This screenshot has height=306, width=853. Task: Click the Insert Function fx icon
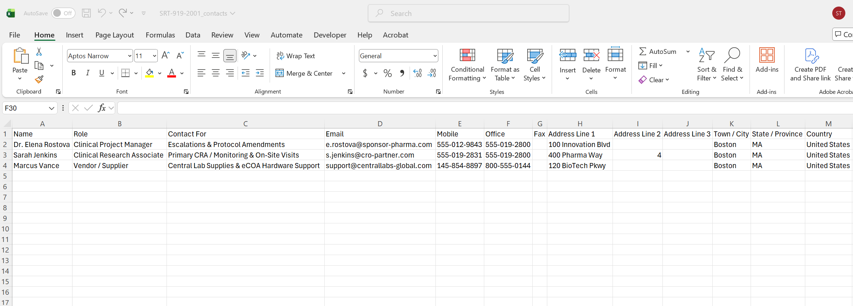coord(102,108)
